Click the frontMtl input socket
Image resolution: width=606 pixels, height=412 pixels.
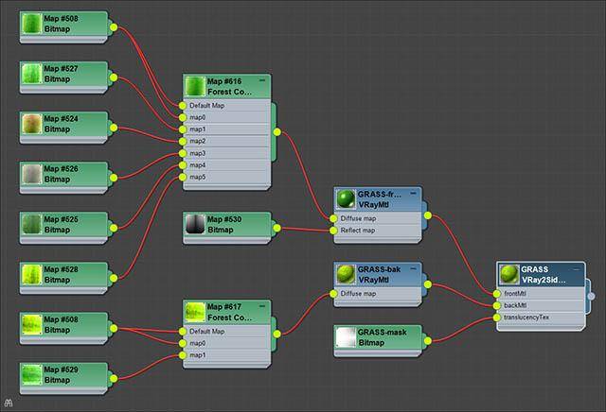pyautogui.click(x=496, y=294)
